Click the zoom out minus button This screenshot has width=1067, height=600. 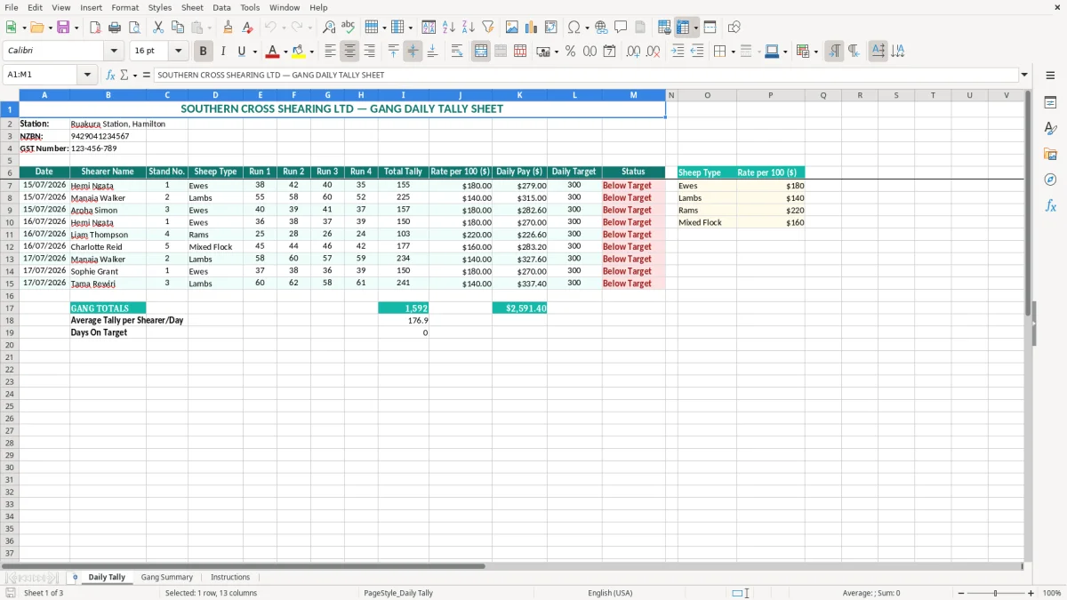point(961,593)
